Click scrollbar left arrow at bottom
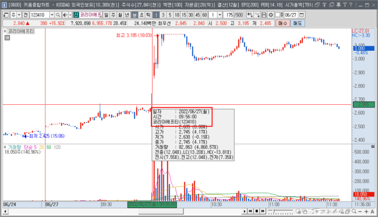 pyautogui.click(x=5, y=212)
